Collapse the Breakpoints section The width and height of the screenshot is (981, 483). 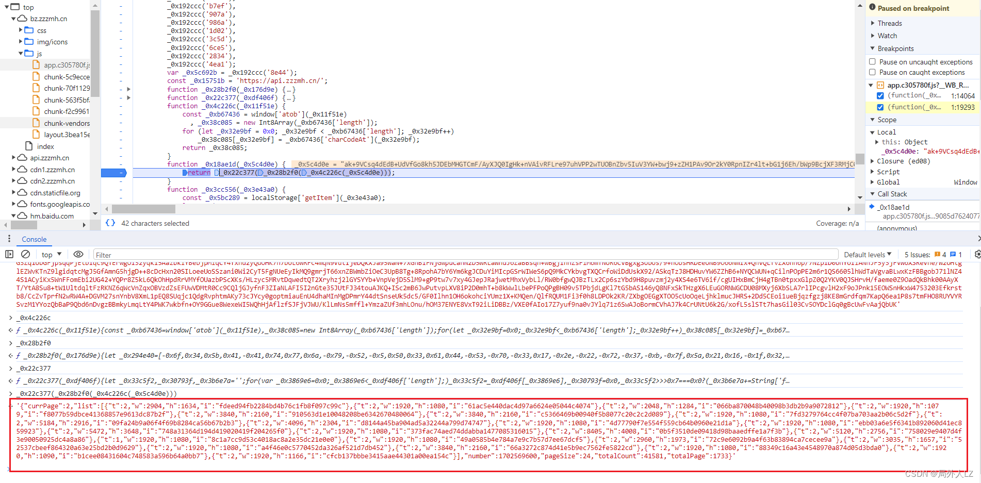click(873, 48)
